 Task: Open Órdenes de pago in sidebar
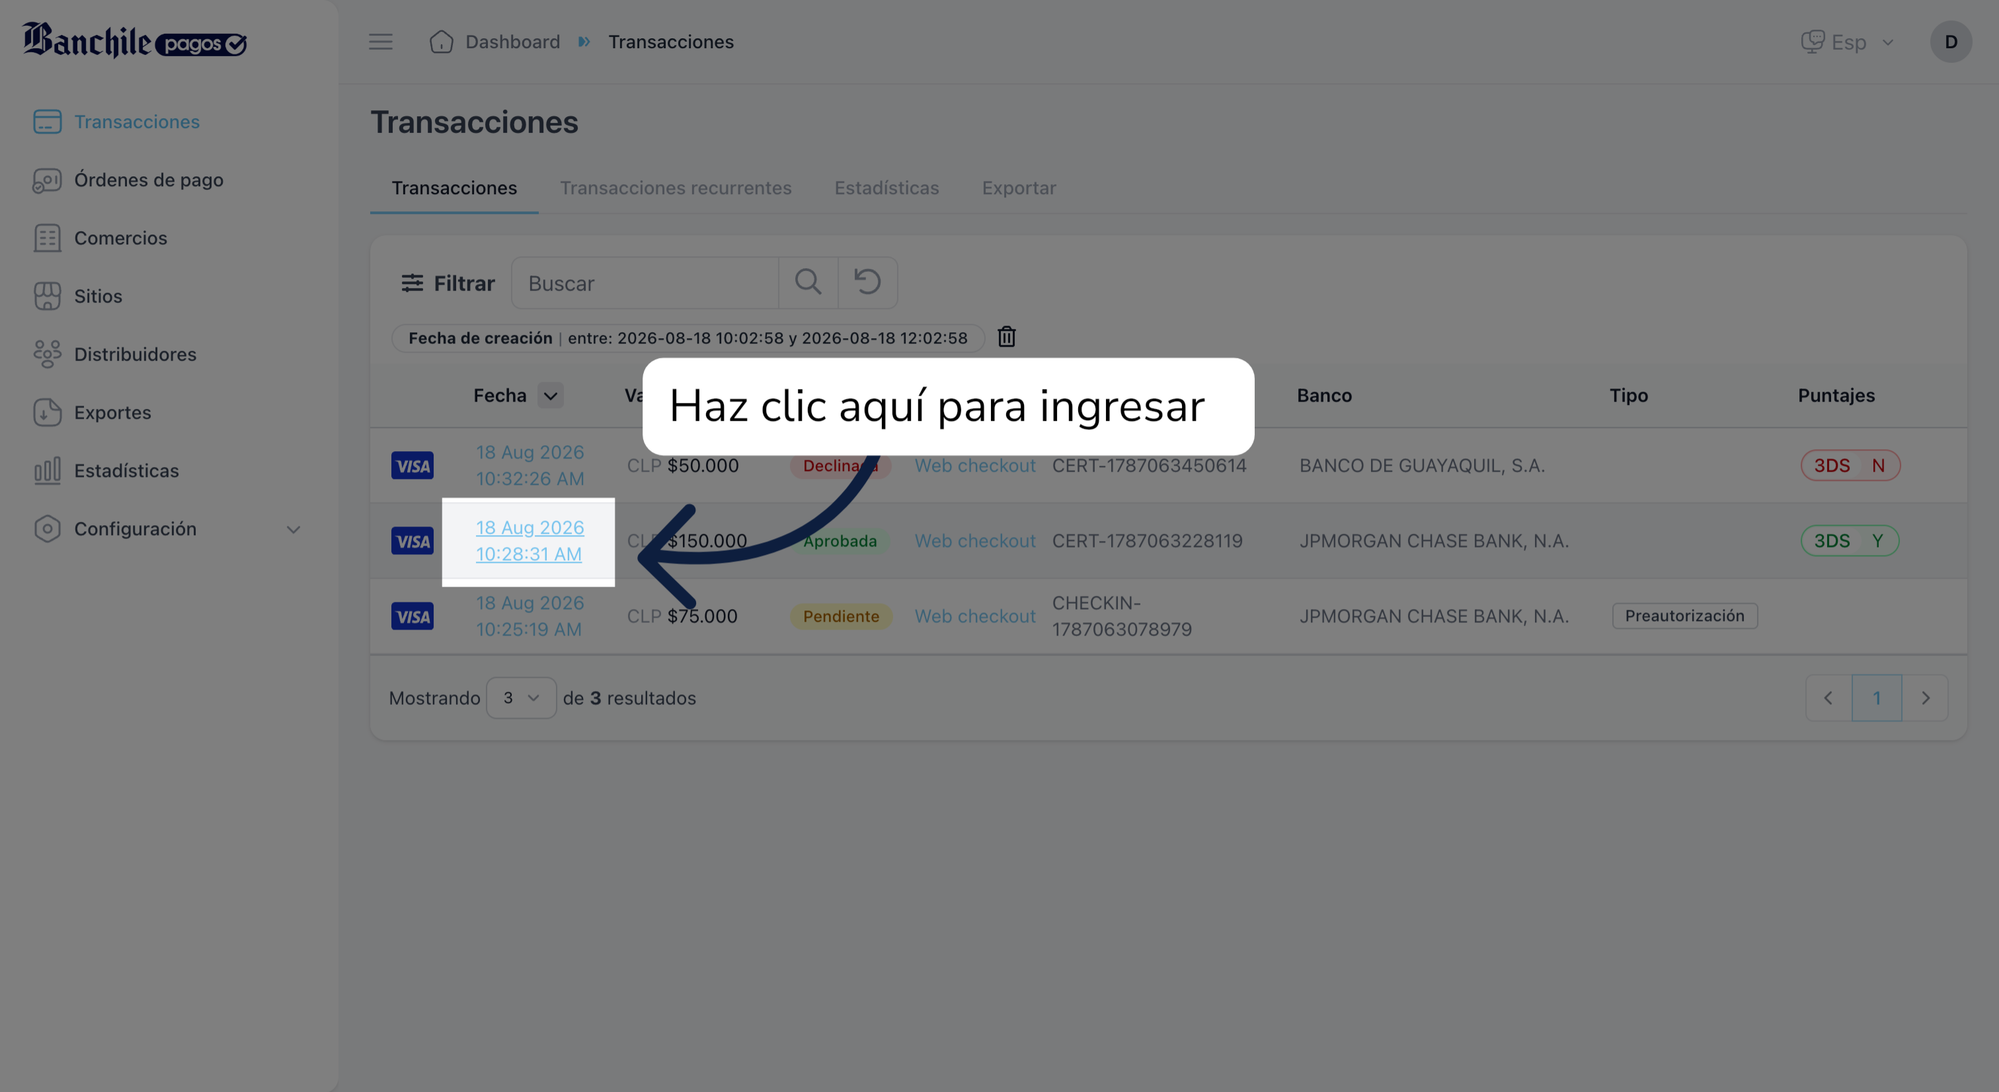point(128,180)
